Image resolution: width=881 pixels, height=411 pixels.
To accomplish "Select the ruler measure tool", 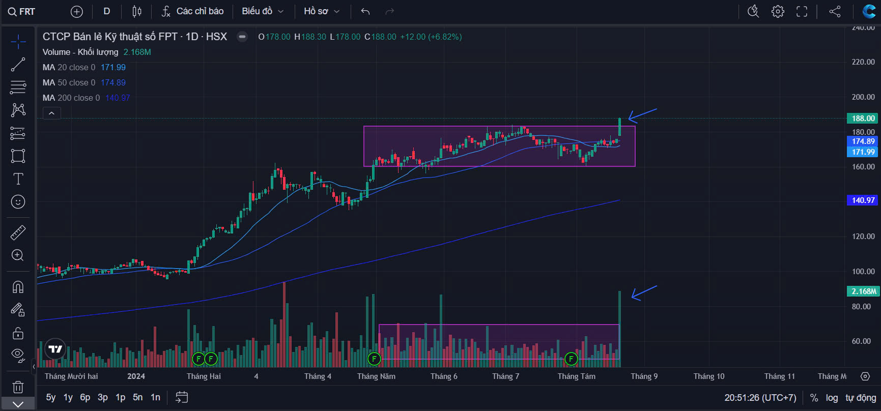I will click(18, 232).
